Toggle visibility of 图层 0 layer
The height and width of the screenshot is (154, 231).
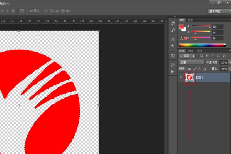pyautogui.click(x=181, y=77)
